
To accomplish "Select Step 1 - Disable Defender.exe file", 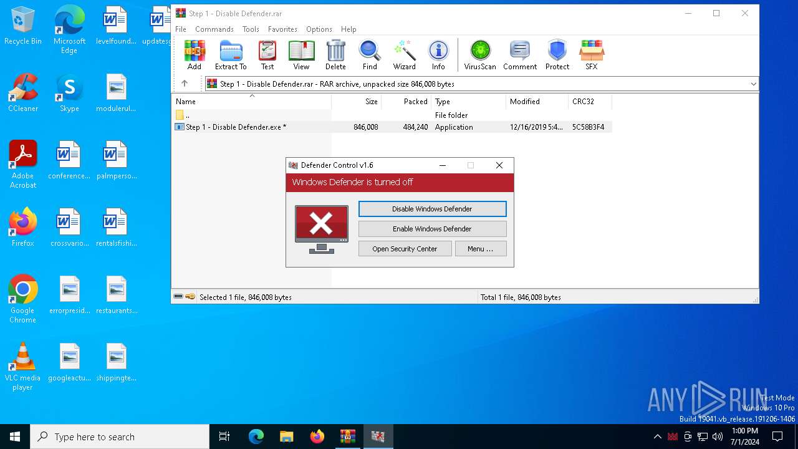I will click(393, 127).
